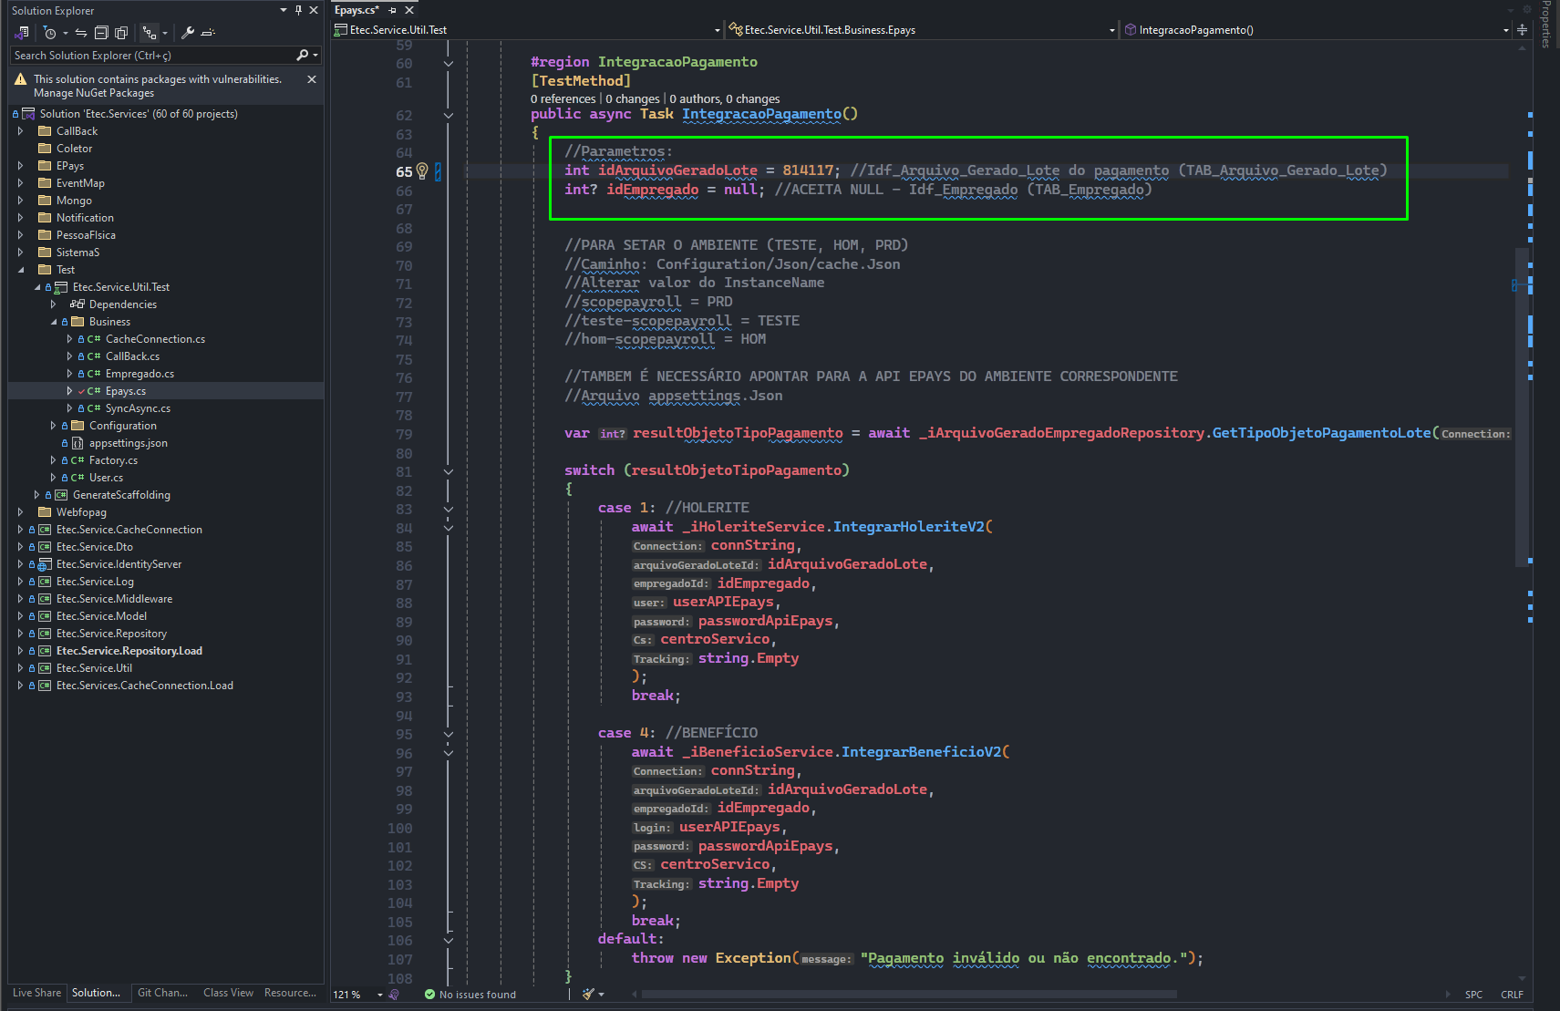The height and width of the screenshot is (1011, 1560).
Task: Collapse the Test folder
Action: (x=21, y=270)
